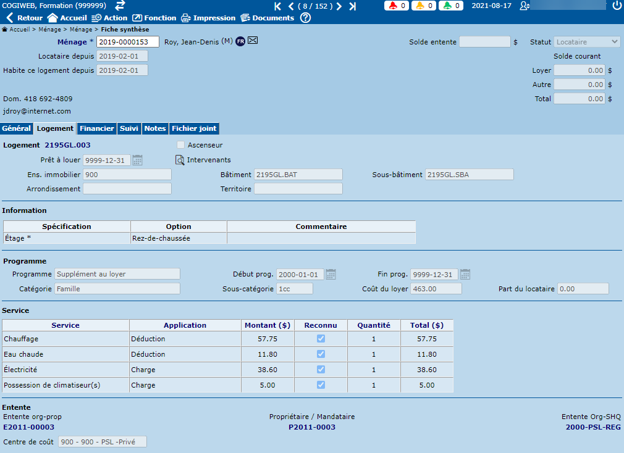Toggle the Ascenseur checkbox
Image resolution: width=624 pixels, height=453 pixels.
click(x=180, y=145)
